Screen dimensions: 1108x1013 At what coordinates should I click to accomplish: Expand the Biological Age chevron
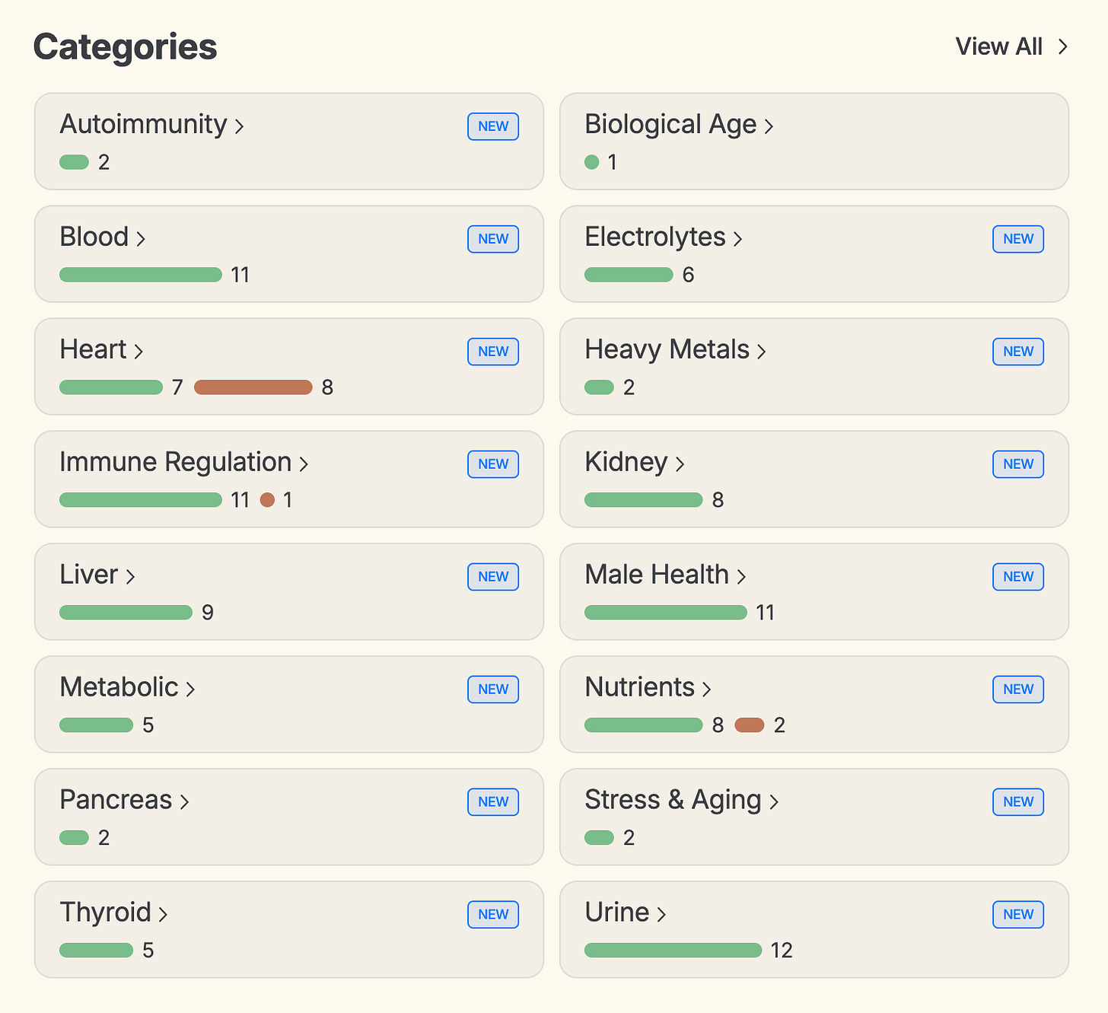[x=769, y=126]
